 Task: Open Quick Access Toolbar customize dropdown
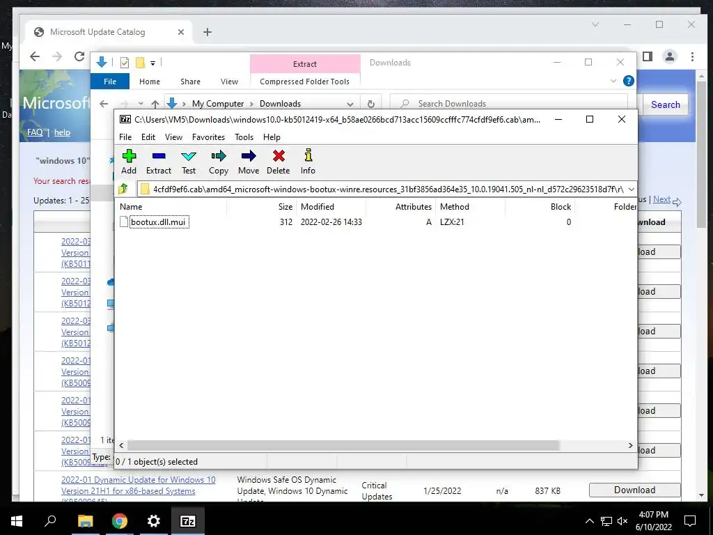[152, 63]
